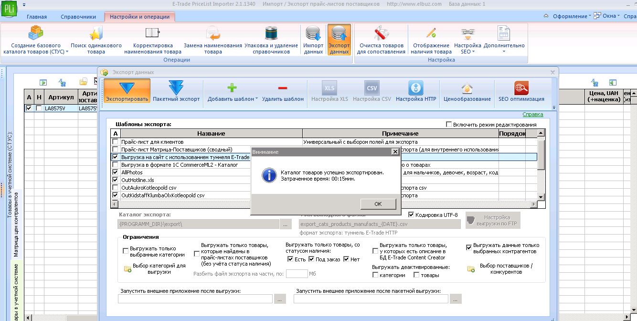
Task: Click the Примечание column header
Action: point(400,134)
